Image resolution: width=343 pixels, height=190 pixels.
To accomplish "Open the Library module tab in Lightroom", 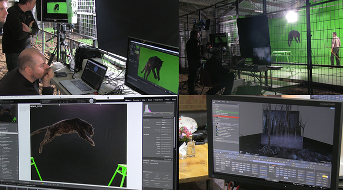I will (x=128, y=100).
